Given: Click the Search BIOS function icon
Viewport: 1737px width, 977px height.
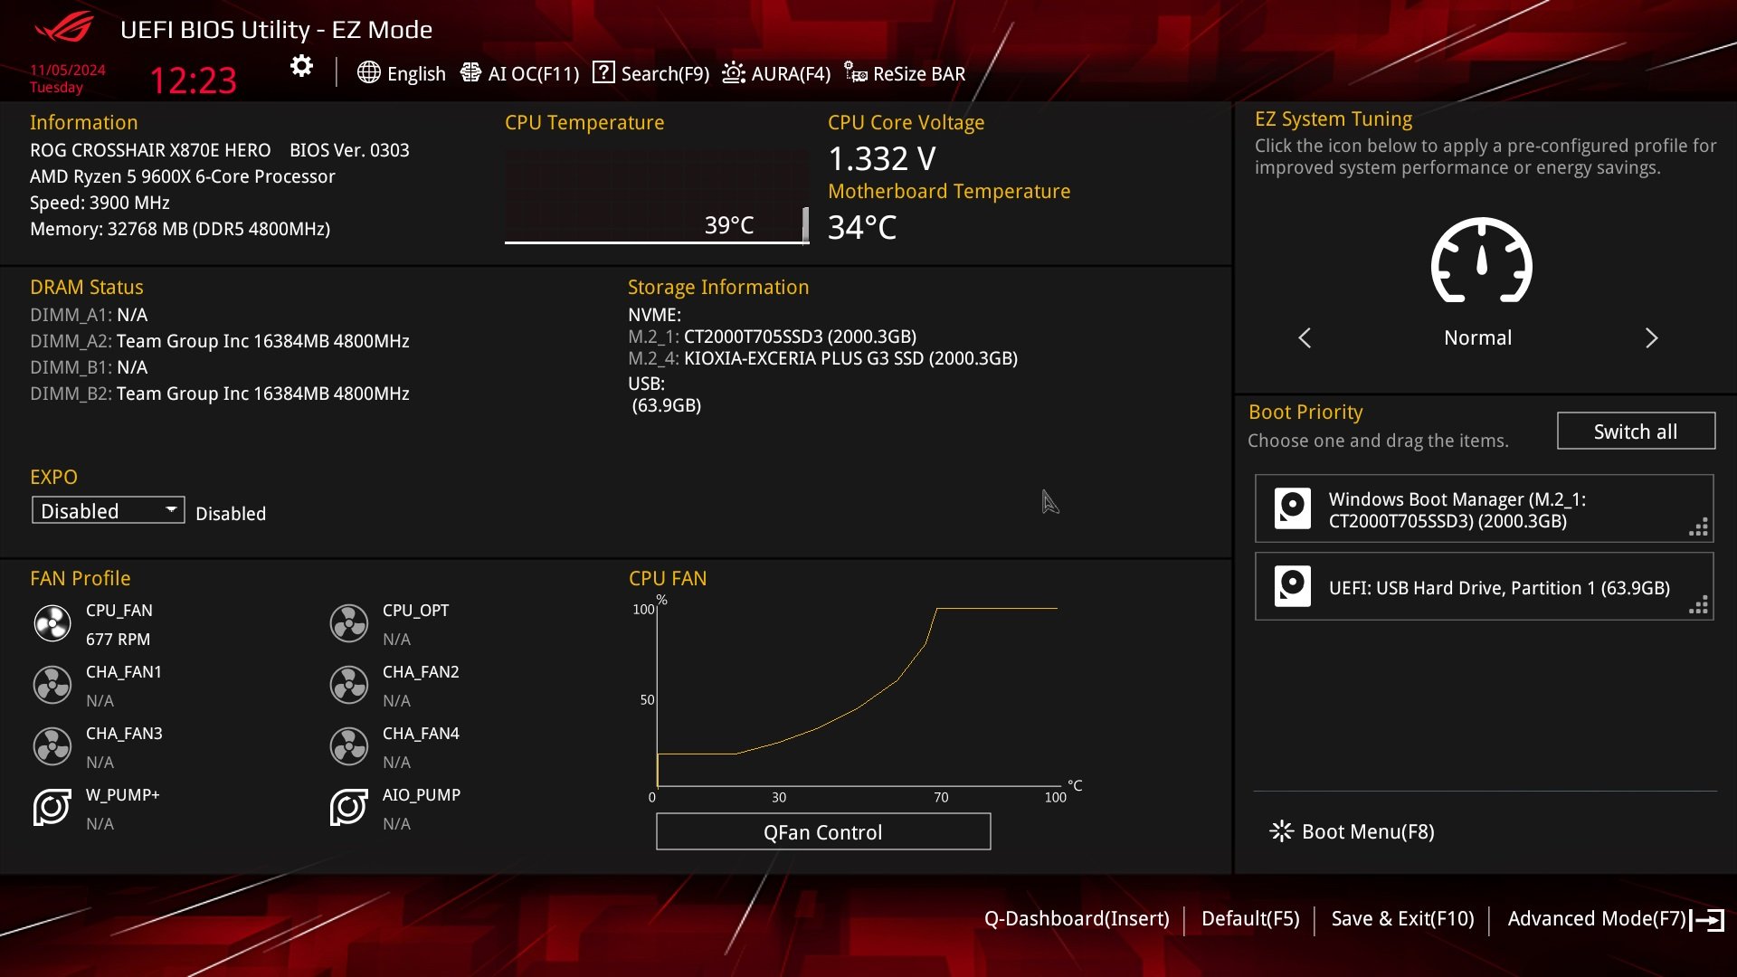Looking at the screenshot, I should tap(603, 72).
